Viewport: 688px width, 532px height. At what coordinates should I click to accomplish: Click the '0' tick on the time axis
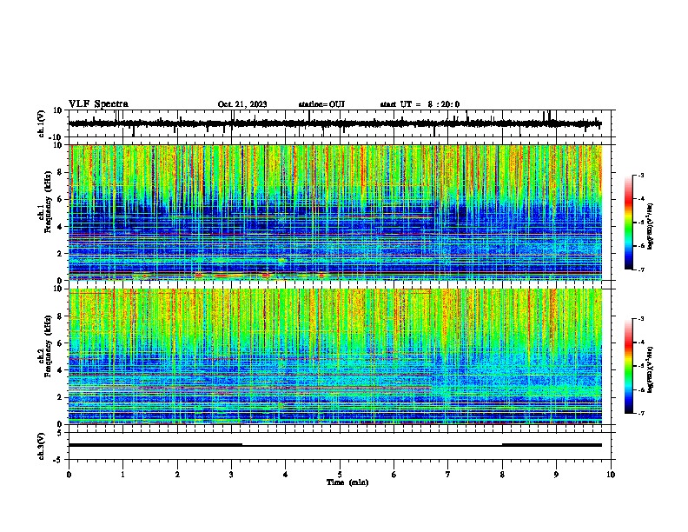click(69, 475)
